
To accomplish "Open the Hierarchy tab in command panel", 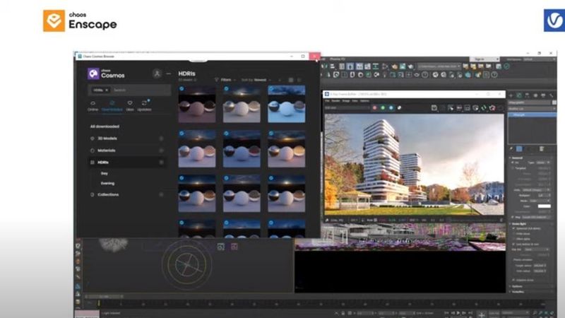I will (x=527, y=95).
